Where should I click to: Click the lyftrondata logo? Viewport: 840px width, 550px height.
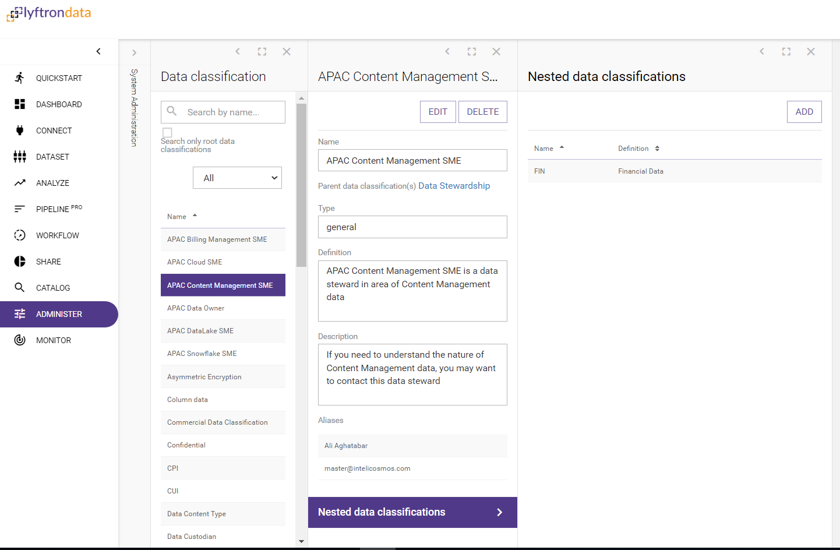pos(49,13)
